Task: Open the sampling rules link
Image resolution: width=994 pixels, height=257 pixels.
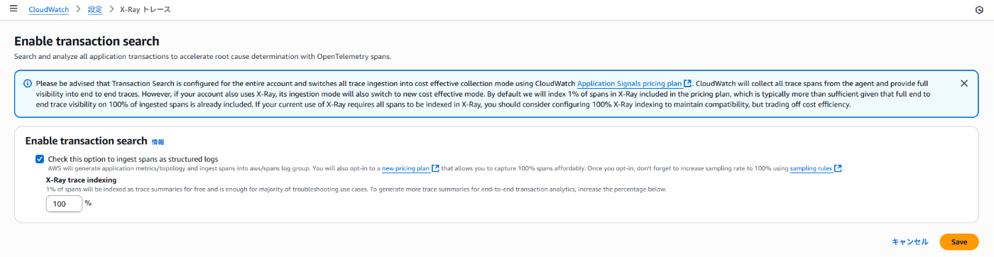Action: coord(811,168)
